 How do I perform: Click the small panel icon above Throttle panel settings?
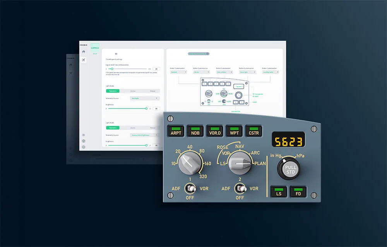click(x=116, y=54)
